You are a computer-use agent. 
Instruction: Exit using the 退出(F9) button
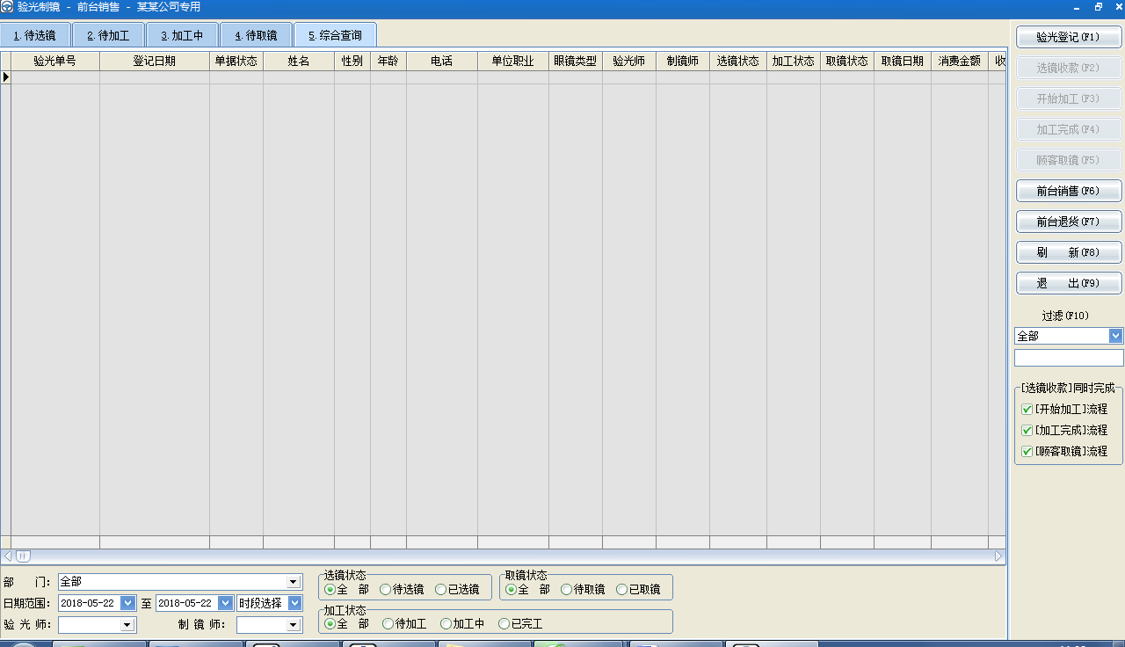[1069, 283]
